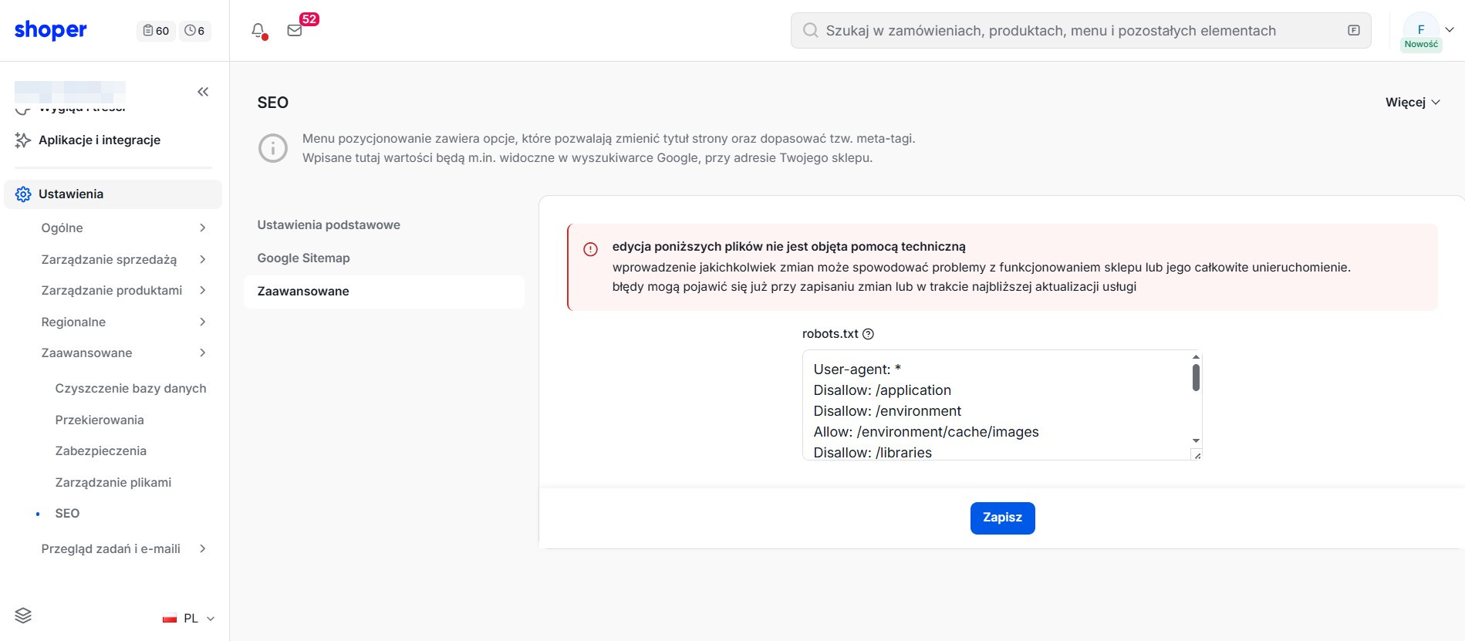Click the search magnifier icon
The height and width of the screenshot is (641, 1465).
pyautogui.click(x=810, y=30)
